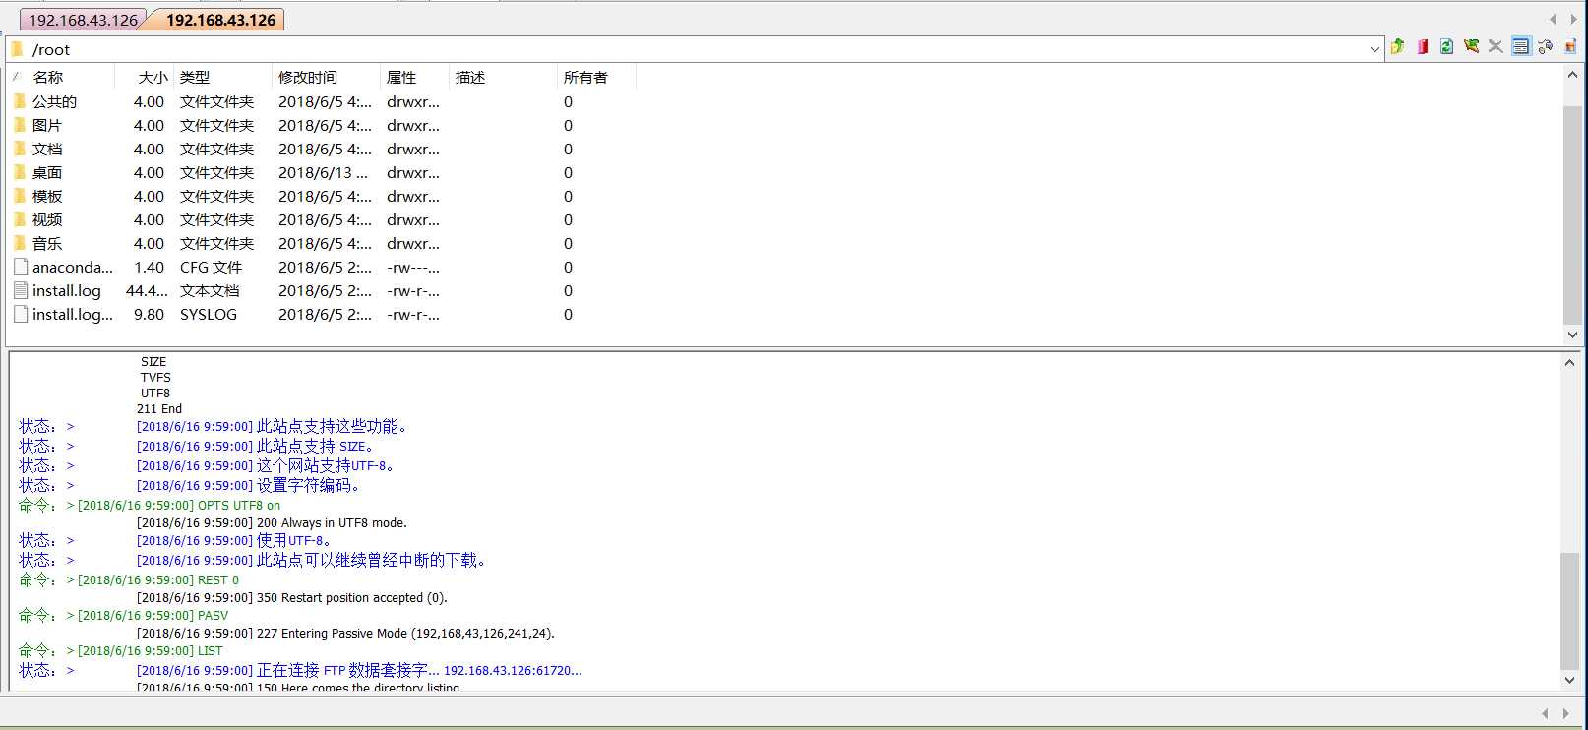
Task: Click the TVFS log line
Action: coord(155,377)
